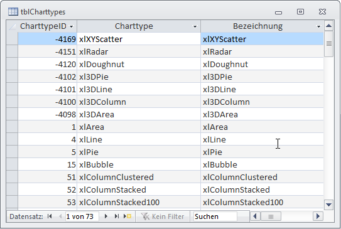Maximize the tblCharttypes window
341x229 pixels.
coord(301,12)
